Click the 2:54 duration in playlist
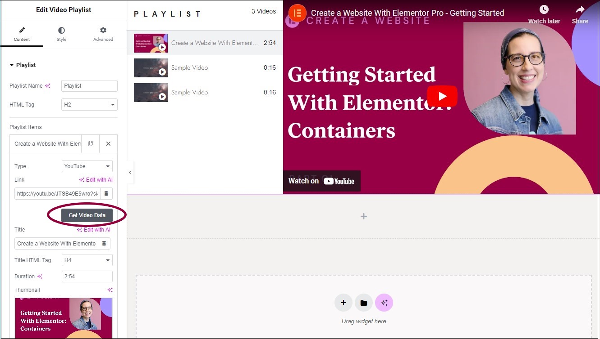The width and height of the screenshot is (600, 339). click(270, 43)
